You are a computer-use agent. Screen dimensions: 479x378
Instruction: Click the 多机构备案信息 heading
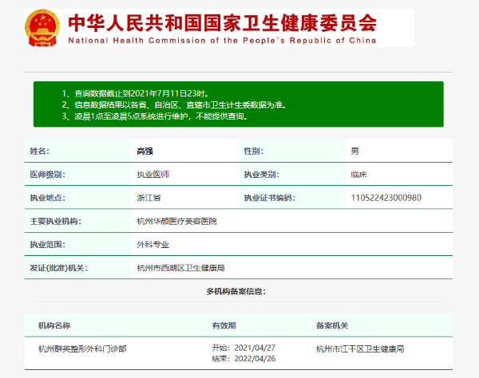click(x=236, y=291)
